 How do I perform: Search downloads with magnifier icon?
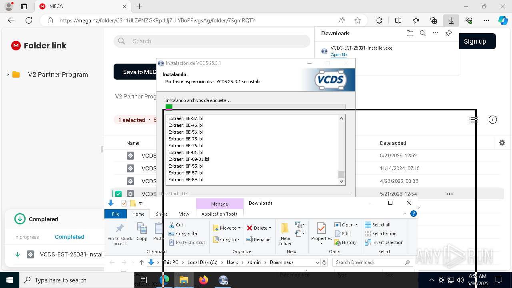click(x=422, y=33)
